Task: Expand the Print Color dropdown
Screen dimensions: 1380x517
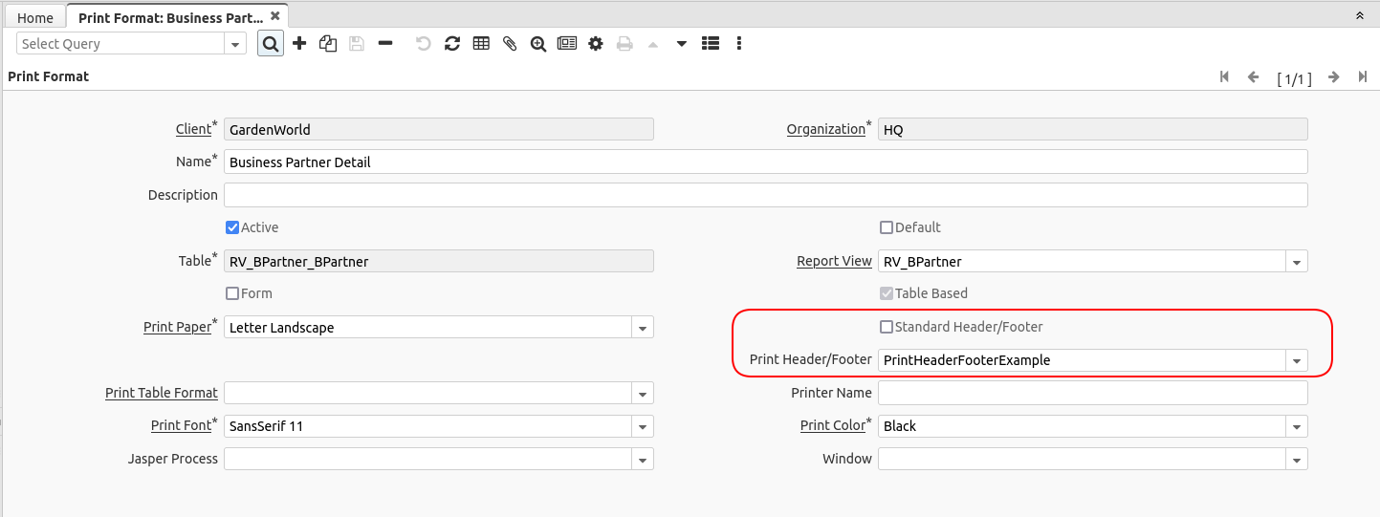Action: [1297, 426]
